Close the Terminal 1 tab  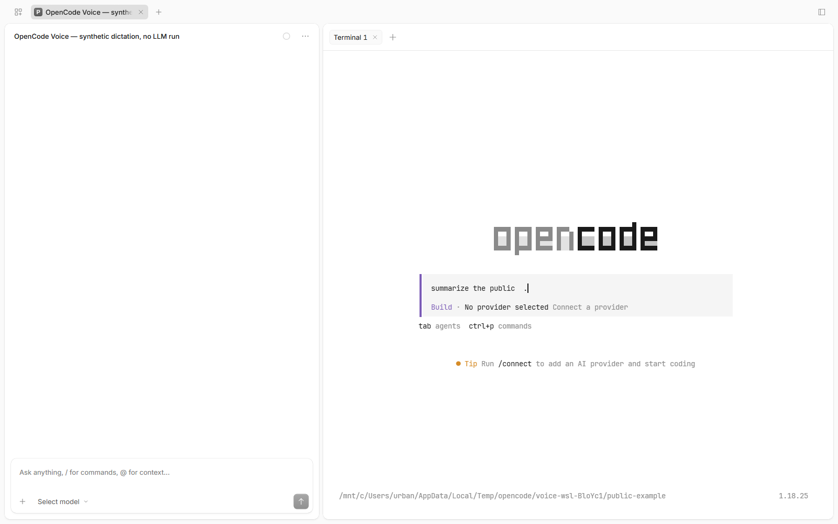point(375,37)
